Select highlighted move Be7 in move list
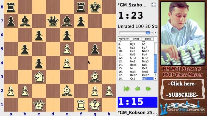Viewport: 207px width, 116px height. tap(147, 79)
